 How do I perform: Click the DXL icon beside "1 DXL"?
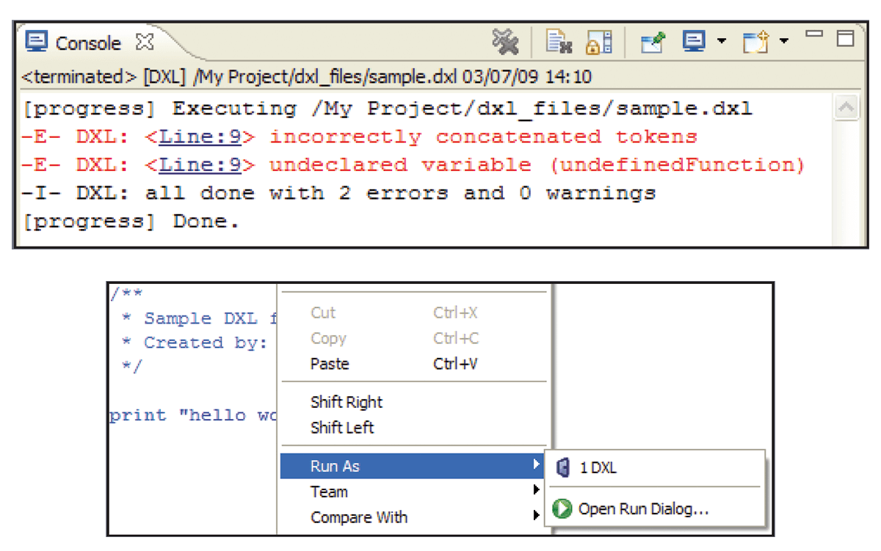pos(562,468)
